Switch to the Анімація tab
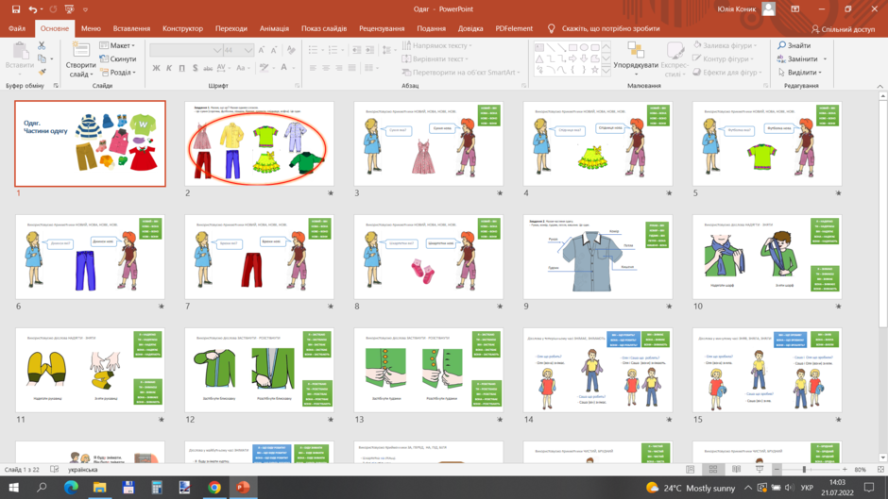The height and width of the screenshot is (499, 888). [274, 28]
